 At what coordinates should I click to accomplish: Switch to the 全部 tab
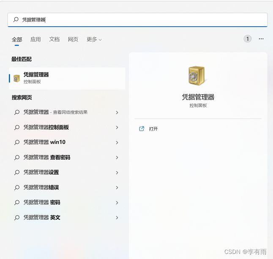coord(17,40)
